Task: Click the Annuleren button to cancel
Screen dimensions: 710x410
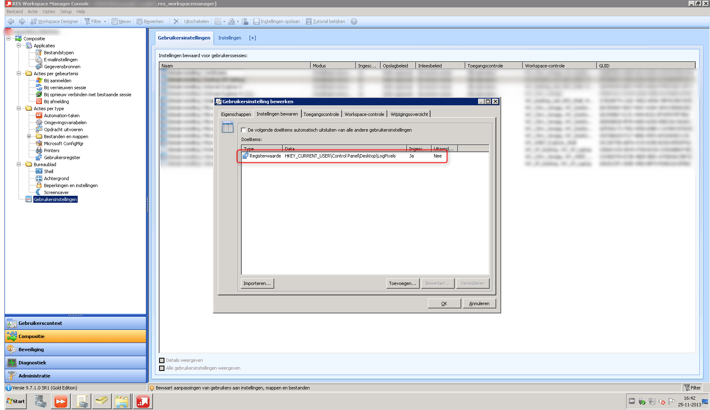Action: point(479,303)
